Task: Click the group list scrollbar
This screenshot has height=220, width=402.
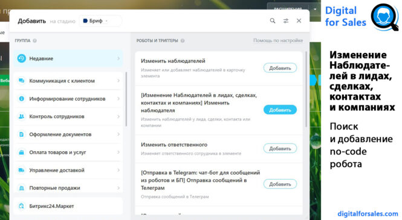Action: tap(126, 99)
